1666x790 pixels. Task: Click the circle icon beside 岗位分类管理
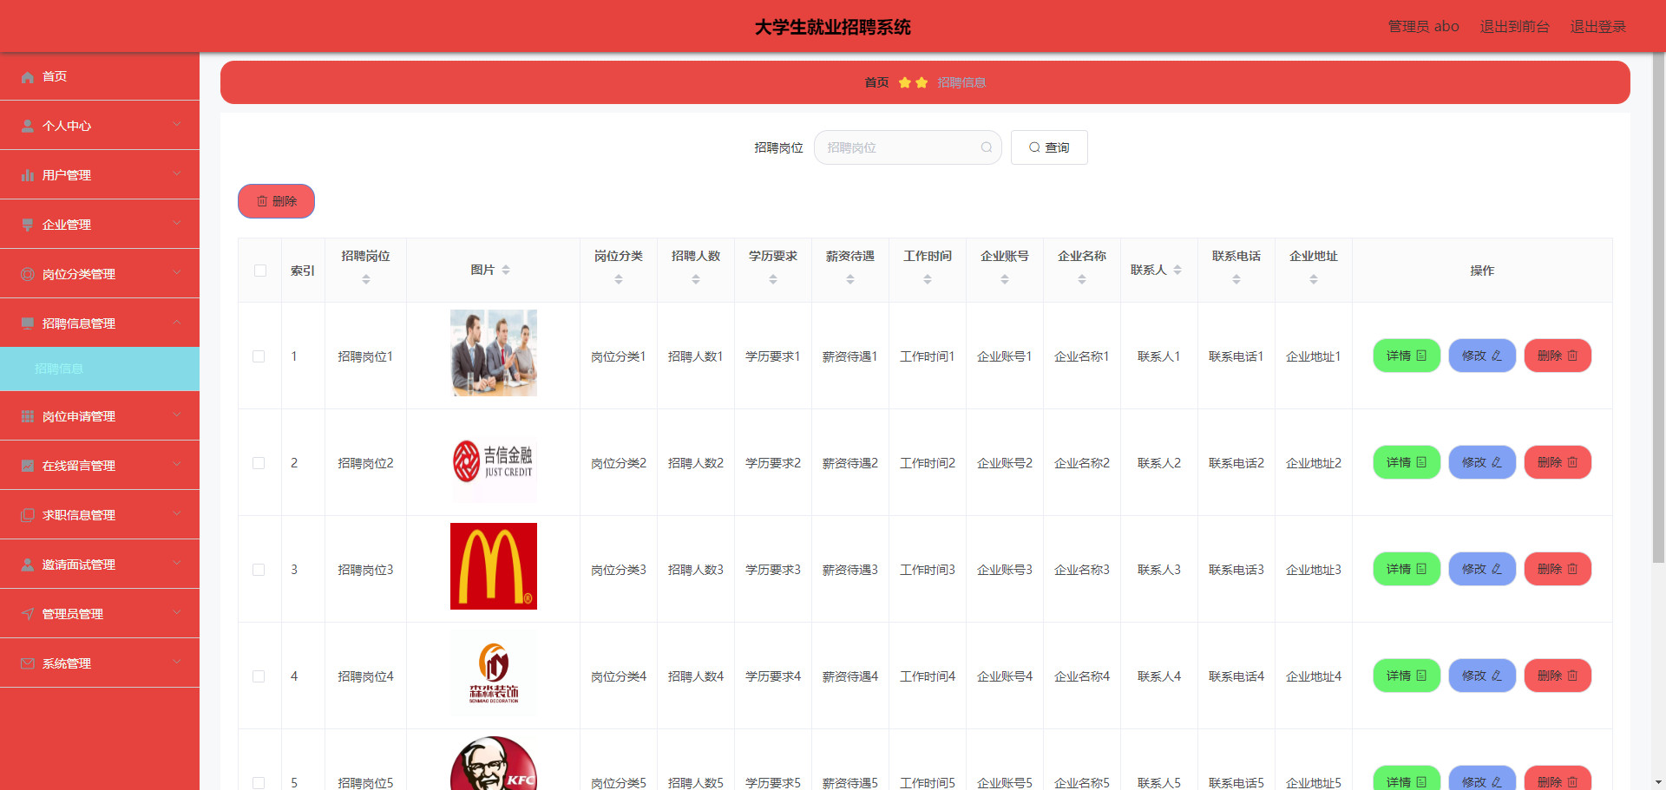coord(28,274)
